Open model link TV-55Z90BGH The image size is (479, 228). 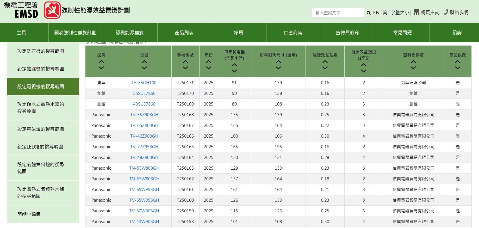point(144,115)
